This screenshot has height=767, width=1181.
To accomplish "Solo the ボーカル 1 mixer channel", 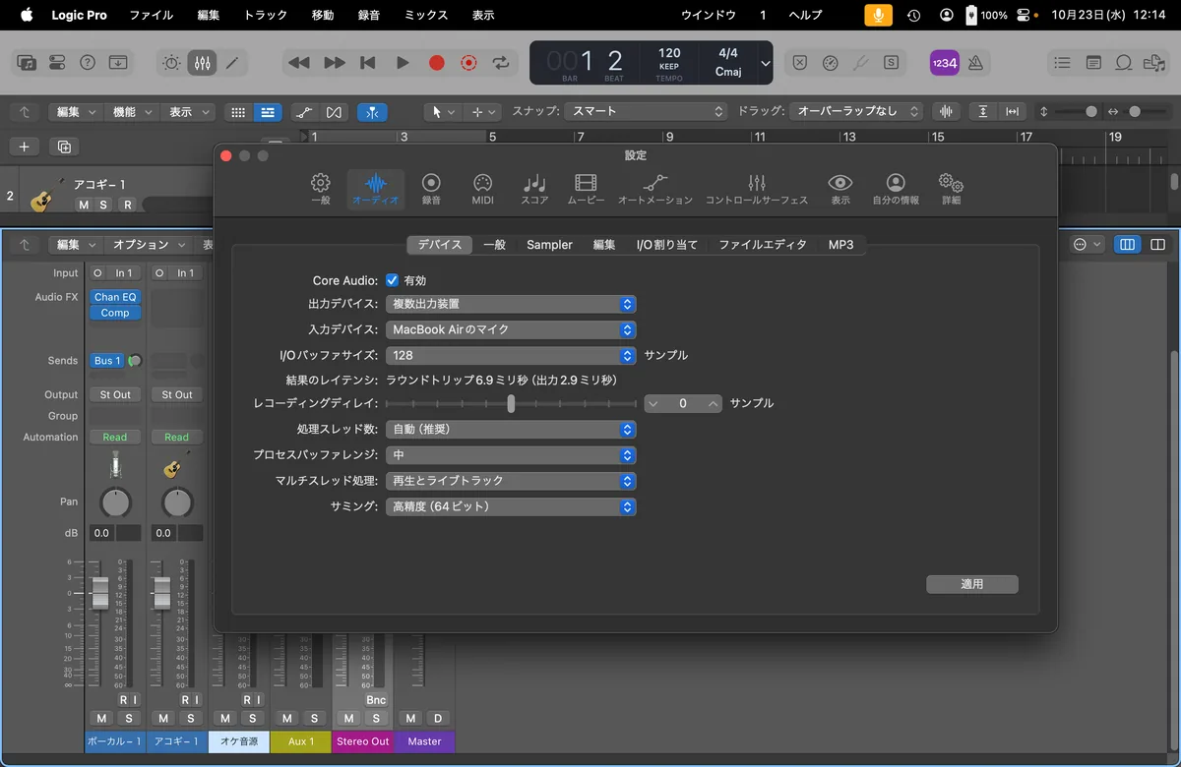I will (128, 719).
